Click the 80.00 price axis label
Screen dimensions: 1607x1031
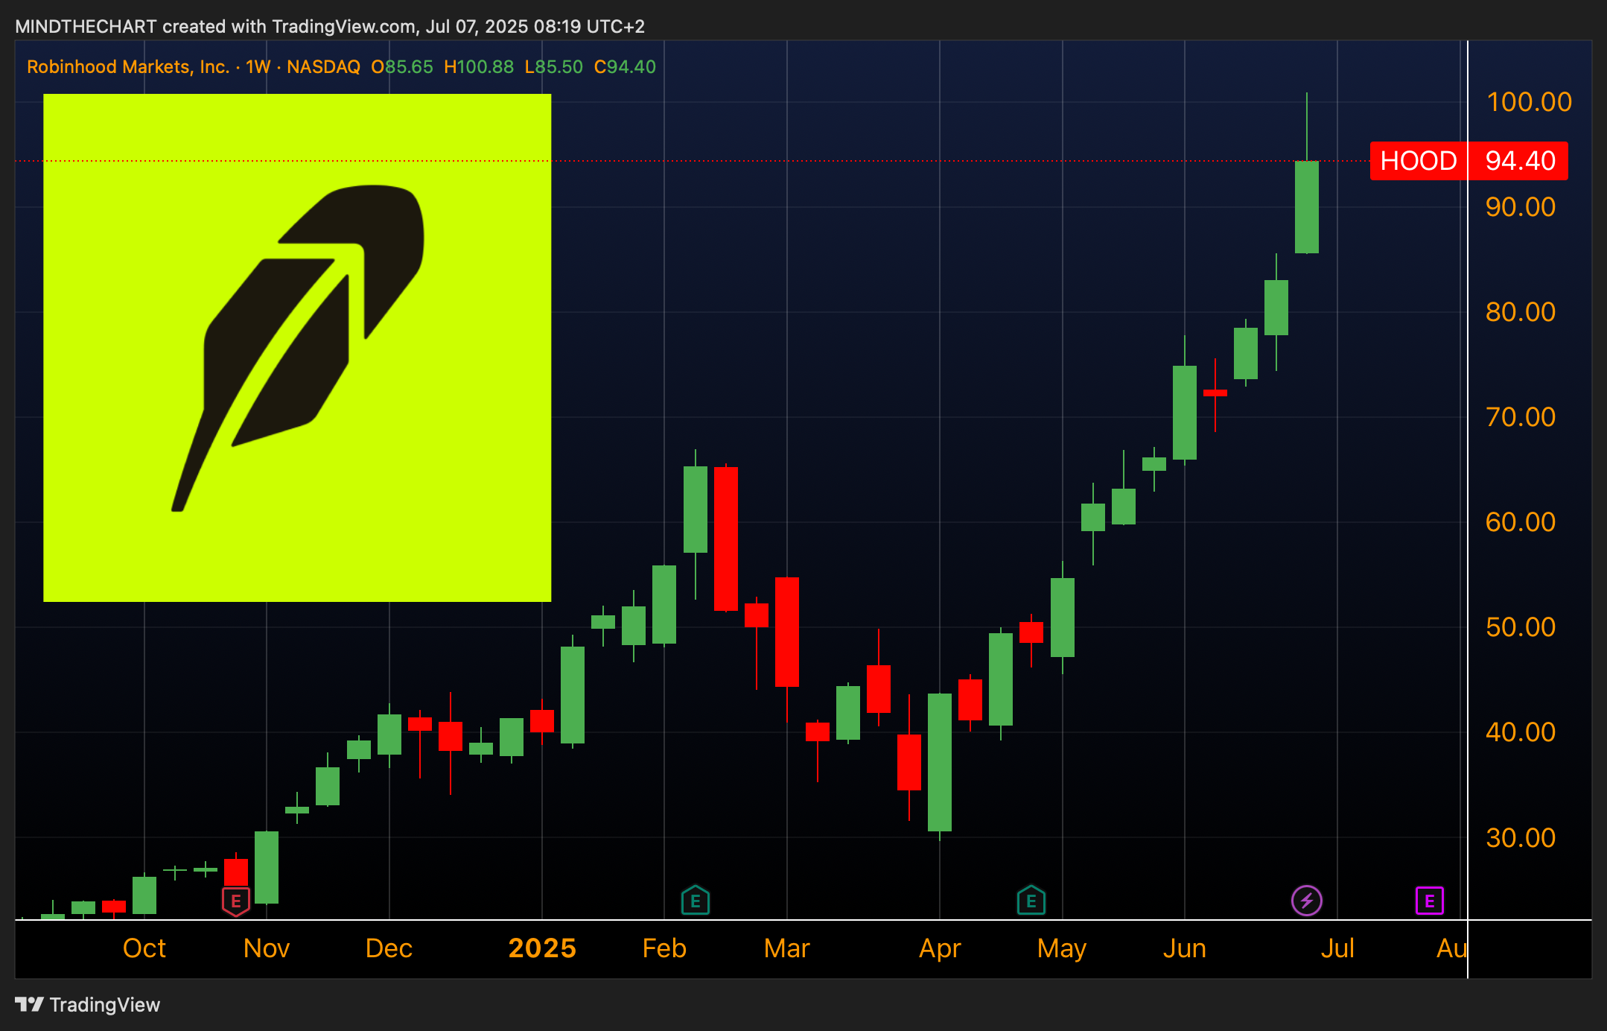point(1521,312)
